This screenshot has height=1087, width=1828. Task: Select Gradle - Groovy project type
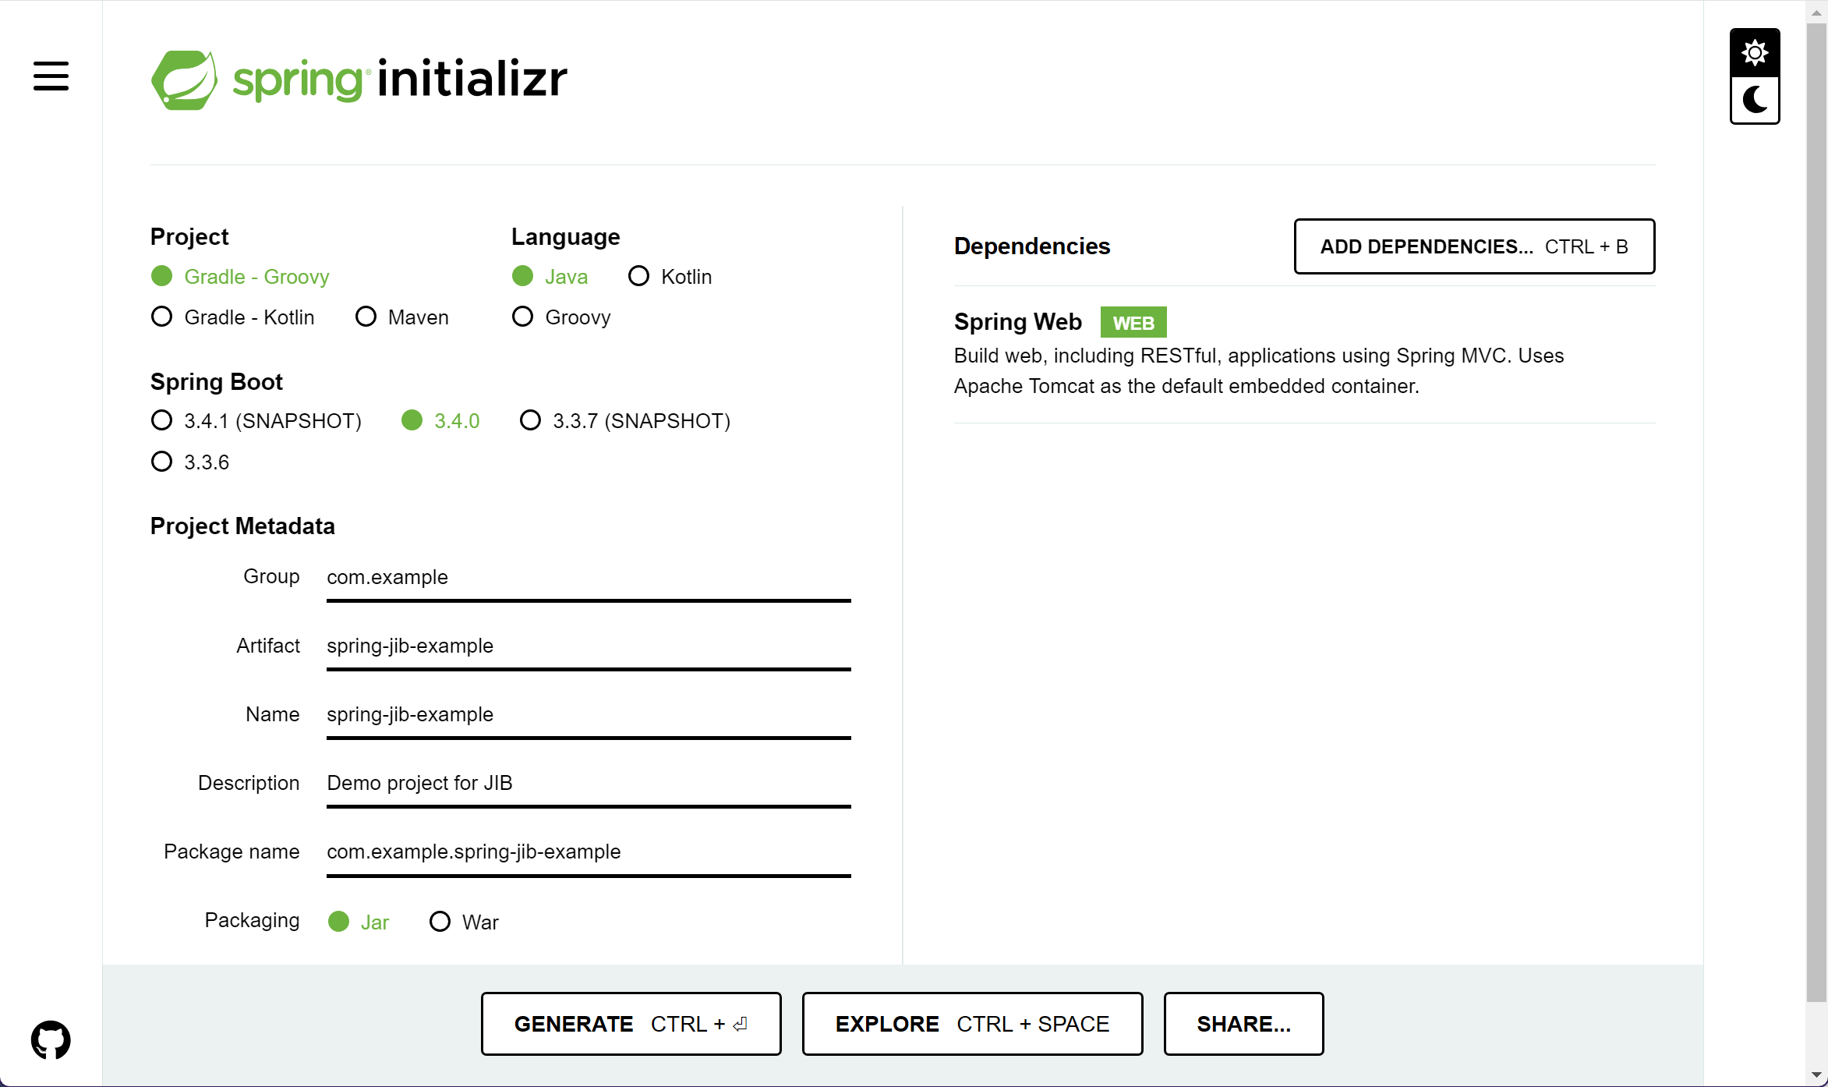tap(240, 277)
